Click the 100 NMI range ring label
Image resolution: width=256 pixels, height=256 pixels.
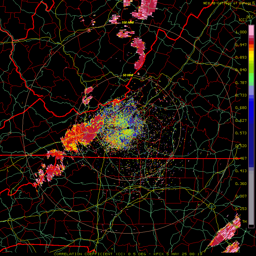point(128,22)
